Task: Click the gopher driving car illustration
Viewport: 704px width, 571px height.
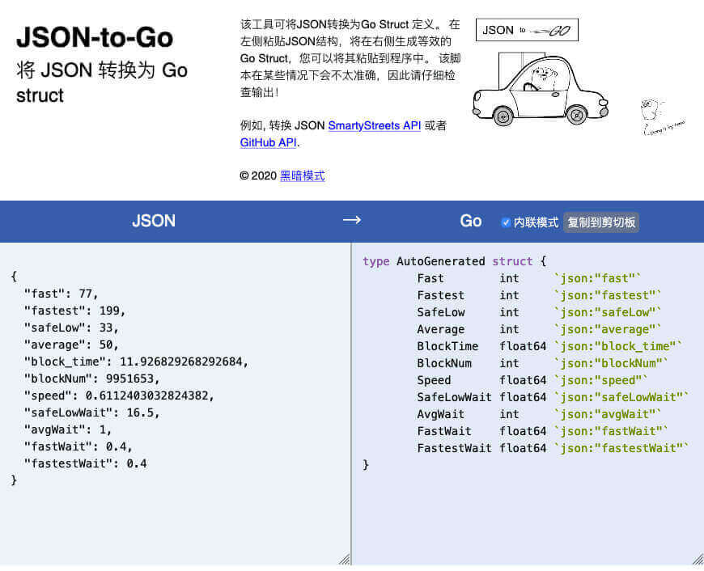Action: (540, 91)
